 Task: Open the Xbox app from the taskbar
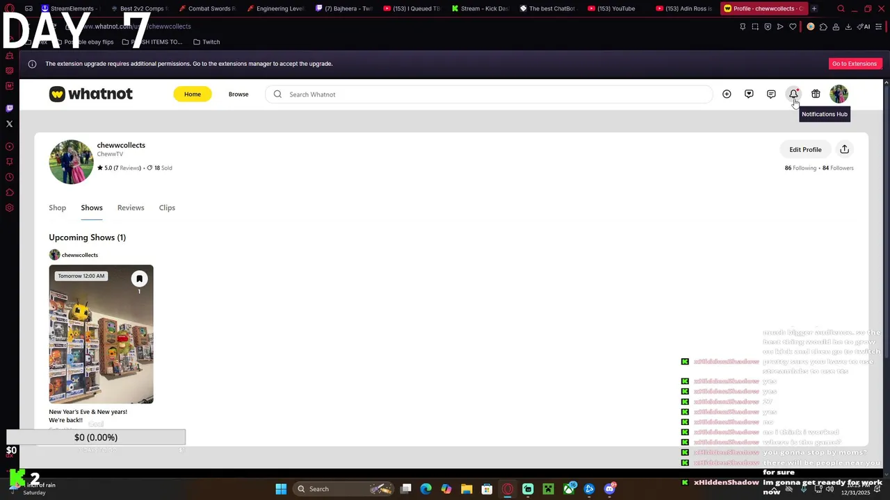569,489
